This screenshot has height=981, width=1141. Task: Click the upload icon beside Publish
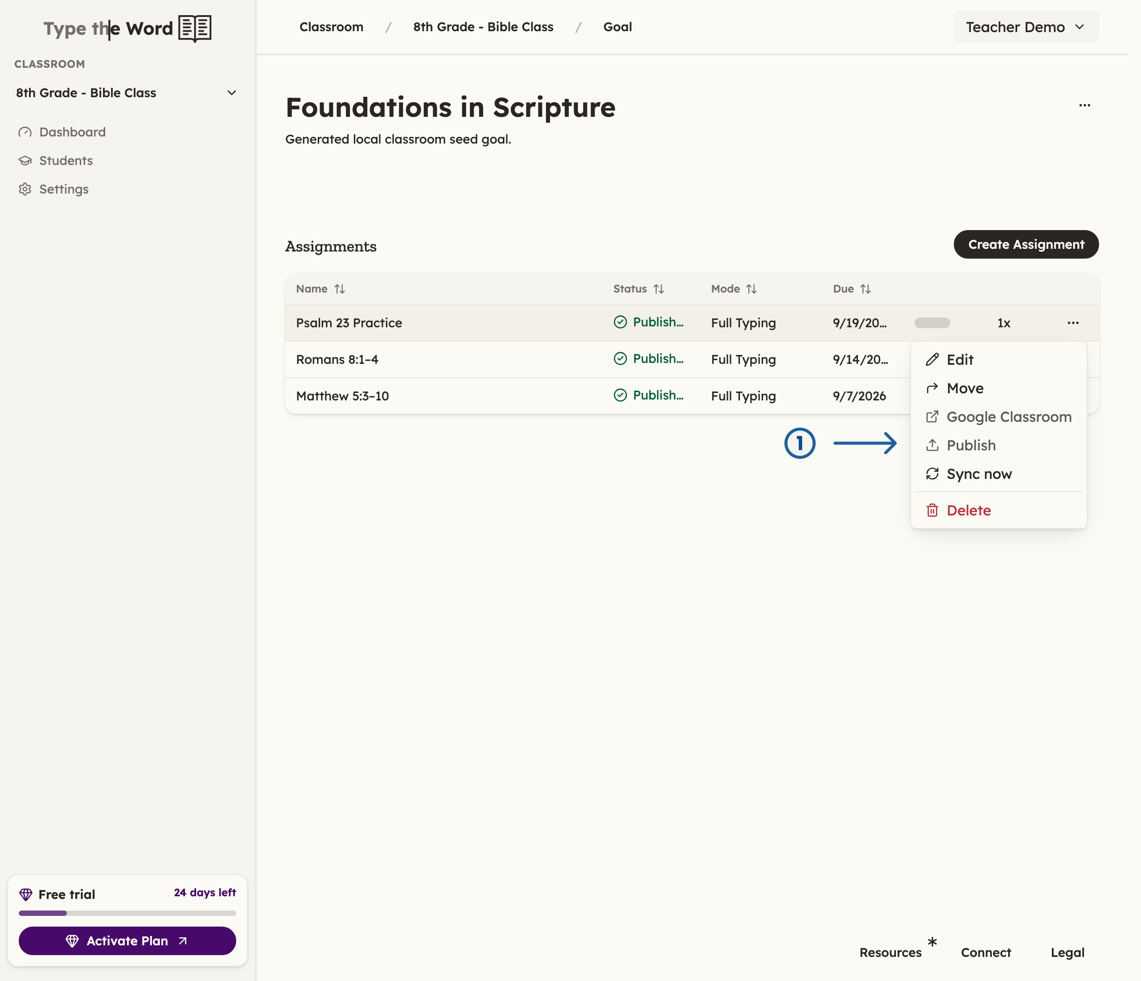tap(932, 445)
